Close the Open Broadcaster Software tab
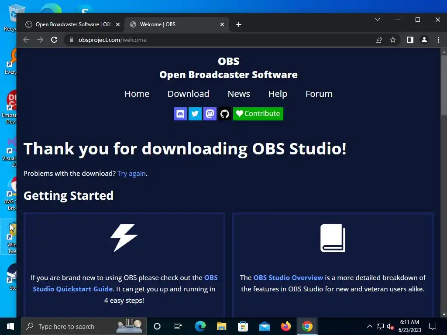This screenshot has height=335, width=447. click(118, 24)
